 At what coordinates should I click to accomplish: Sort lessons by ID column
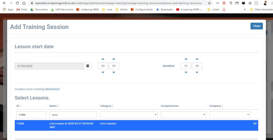click(19, 106)
